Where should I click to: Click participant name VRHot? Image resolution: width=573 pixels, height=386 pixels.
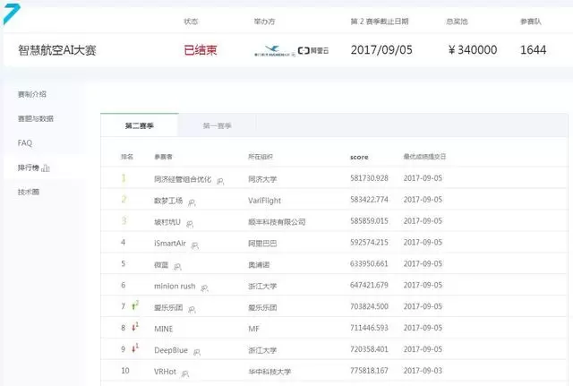coord(167,371)
